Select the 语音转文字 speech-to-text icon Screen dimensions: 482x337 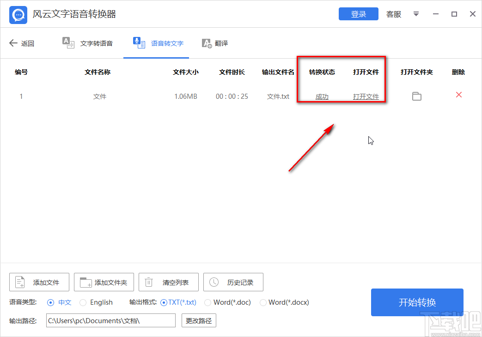click(x=139, y=42)
